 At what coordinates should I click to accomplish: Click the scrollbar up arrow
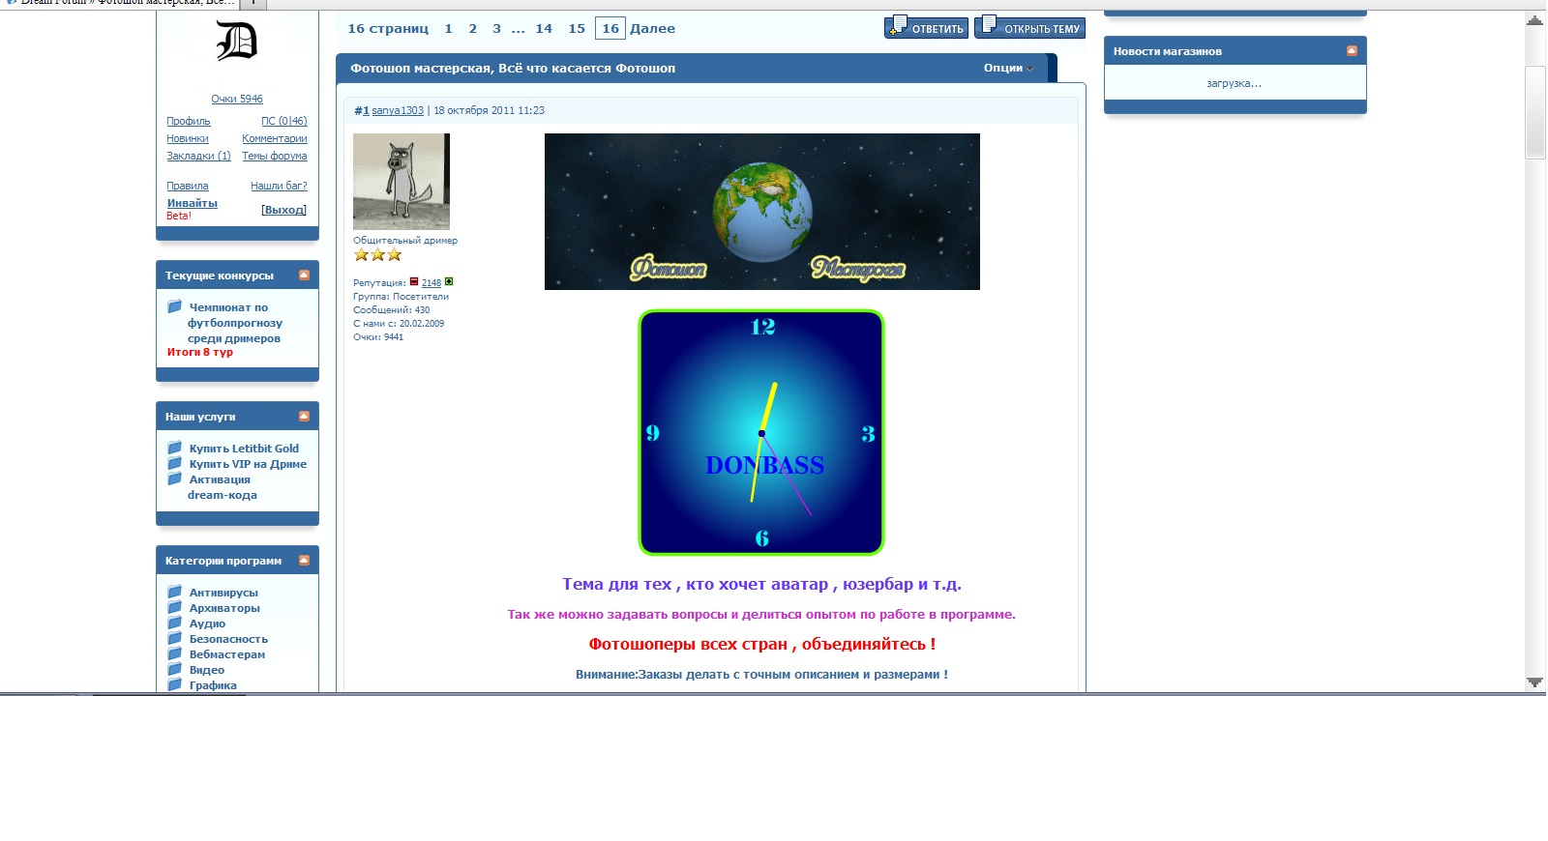click(x=1534, y=20)
